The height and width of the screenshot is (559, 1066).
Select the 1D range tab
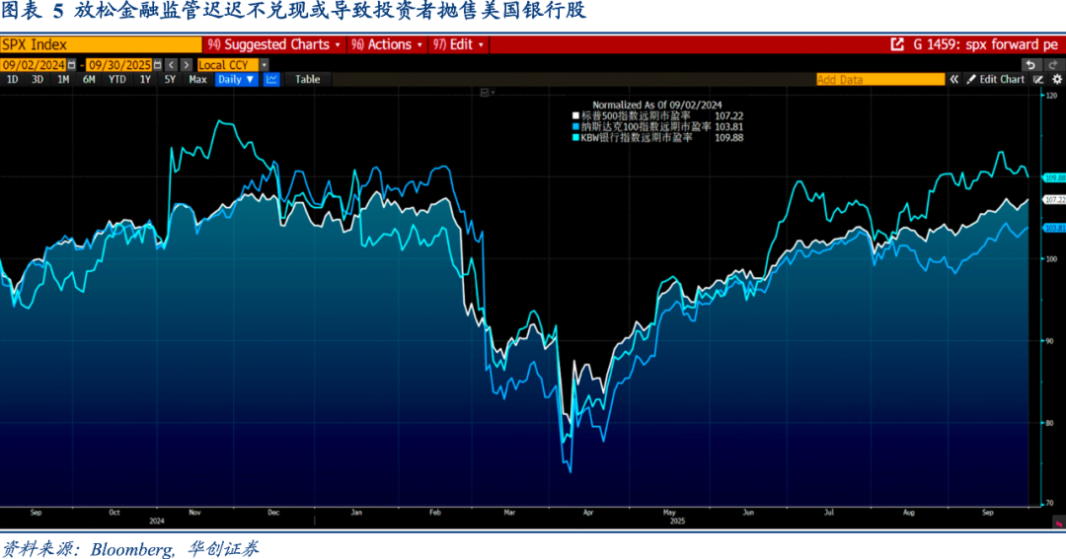12,80
